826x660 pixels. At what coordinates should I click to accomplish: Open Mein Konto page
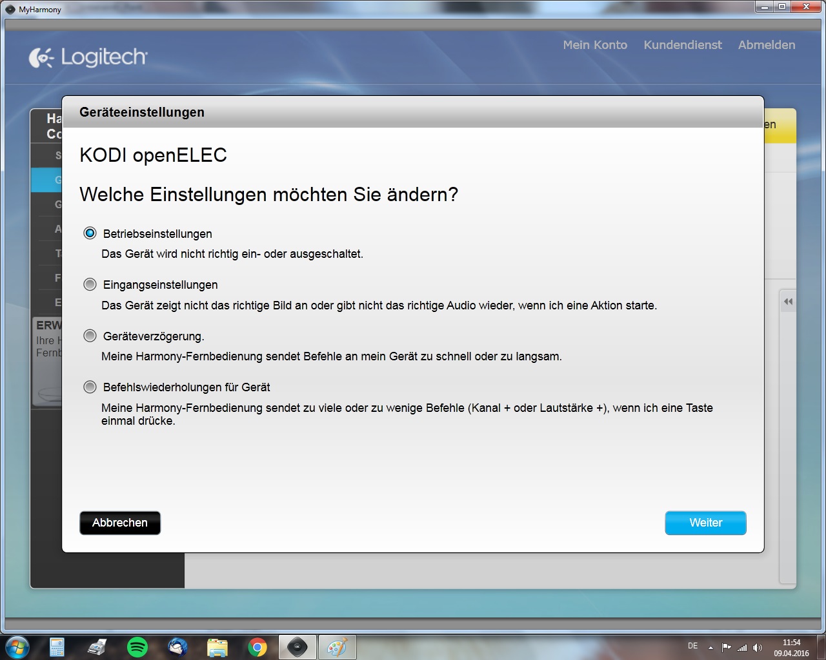(594, 45)
